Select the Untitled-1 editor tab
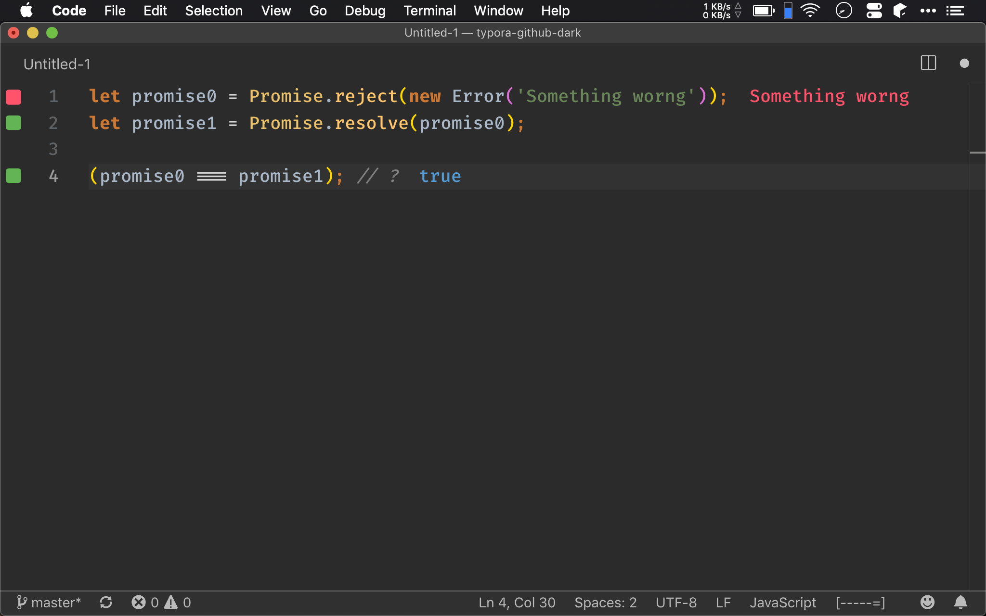Image resolution: width=986 pixels, height=616 pixels. tap(57, 64)
